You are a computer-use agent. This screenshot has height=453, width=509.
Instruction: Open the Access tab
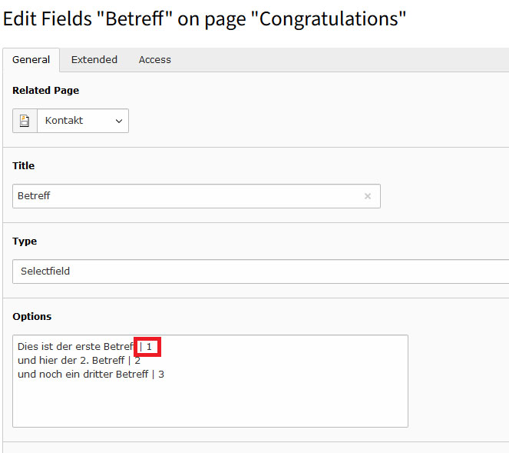tap(154, 59)
